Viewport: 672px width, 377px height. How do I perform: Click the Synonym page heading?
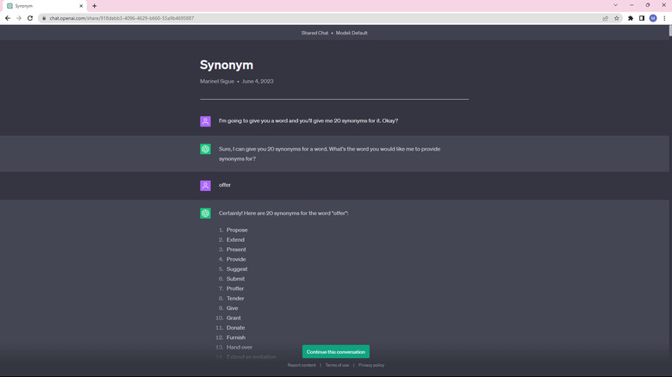[227, 65]
